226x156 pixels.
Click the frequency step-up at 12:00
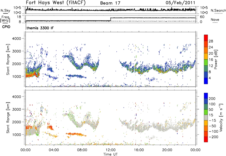pyautogui.click(x=110, y=19)
